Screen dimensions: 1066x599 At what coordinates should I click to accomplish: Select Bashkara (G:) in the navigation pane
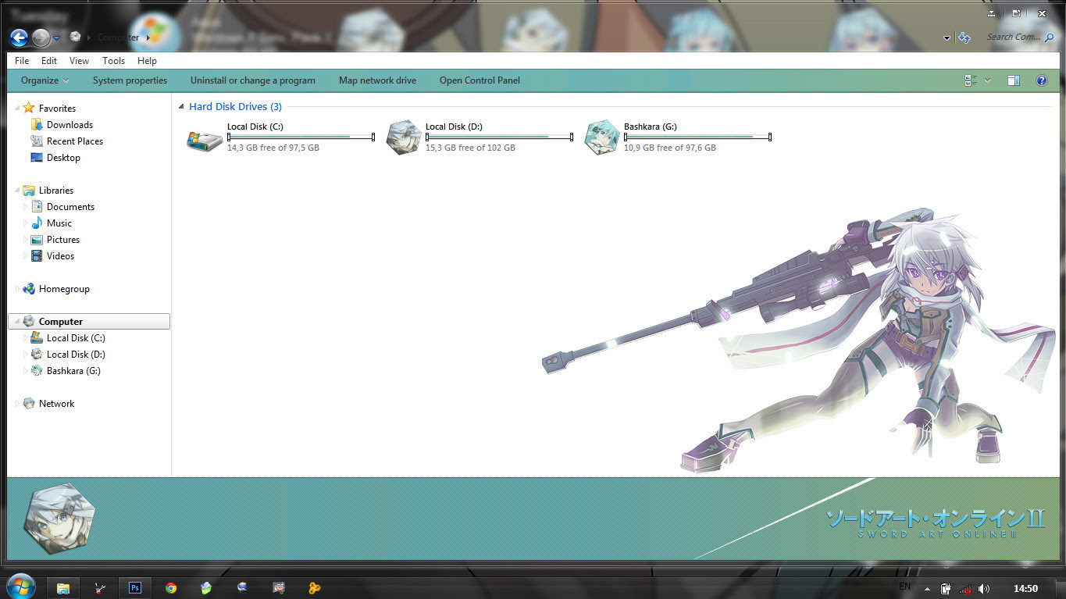coord(65,371)
